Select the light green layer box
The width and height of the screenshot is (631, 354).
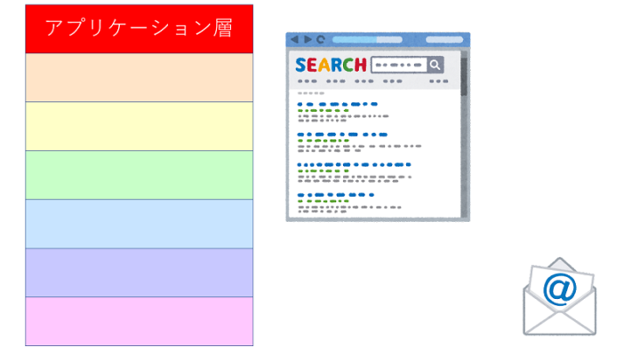click(x=140, y=175)
